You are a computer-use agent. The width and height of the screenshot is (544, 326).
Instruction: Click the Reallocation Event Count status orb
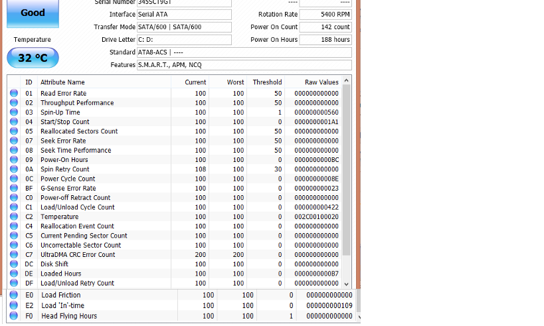[x=14, y=226]
